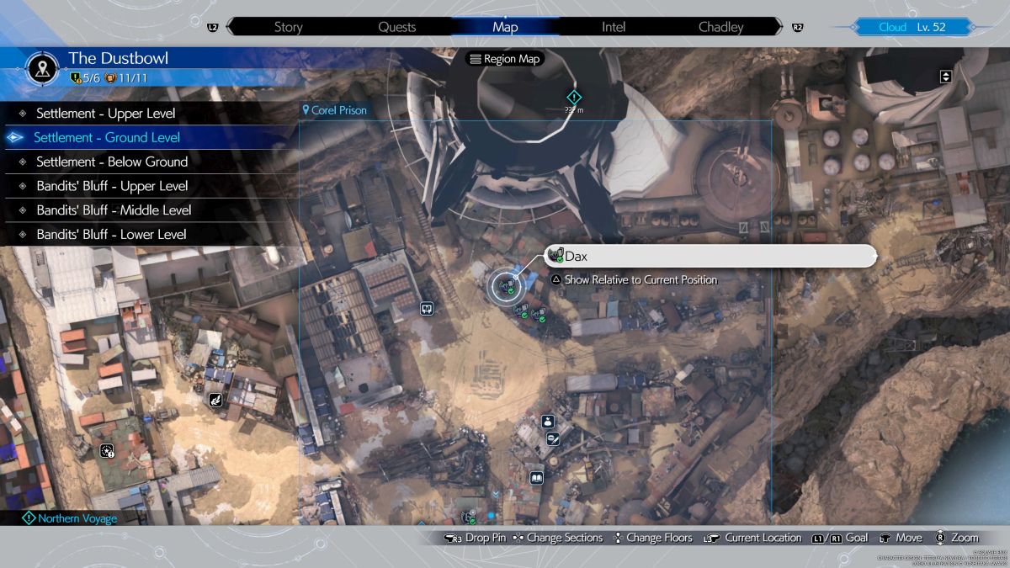Click the rest bench icon near warehouse
This screenshot has width=1010, height=568.
427,309
